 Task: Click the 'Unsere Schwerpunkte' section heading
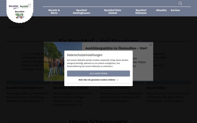click(99, 121)
